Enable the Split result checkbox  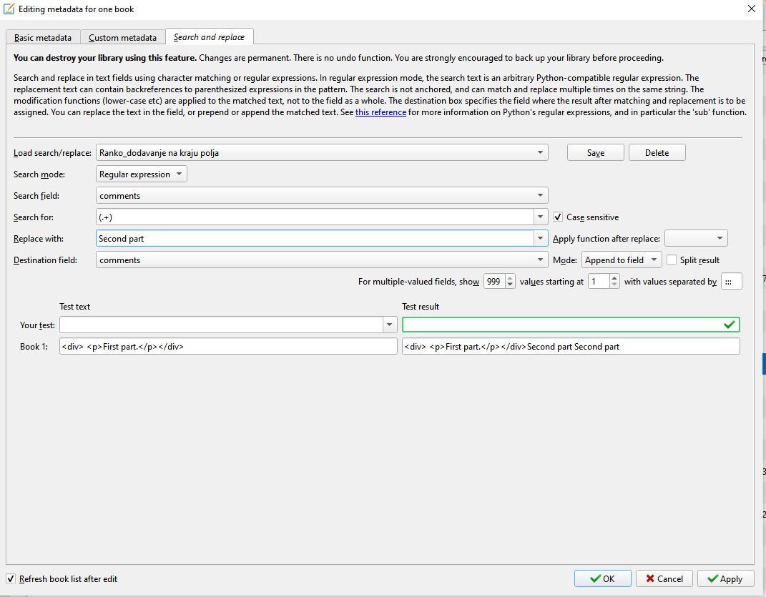click(x=672, y=260)
